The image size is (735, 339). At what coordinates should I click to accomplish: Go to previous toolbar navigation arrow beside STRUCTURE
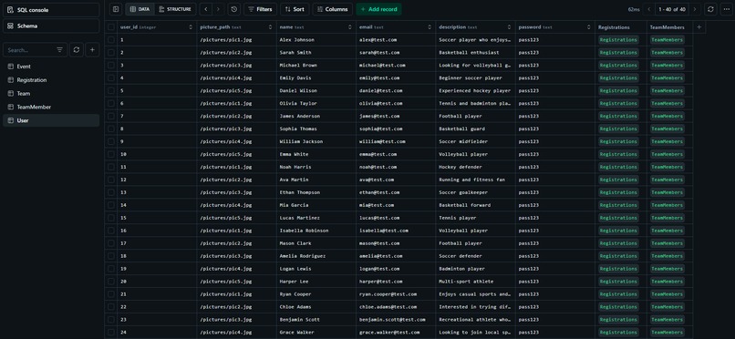pyautogui.click(x=205, y=9)
